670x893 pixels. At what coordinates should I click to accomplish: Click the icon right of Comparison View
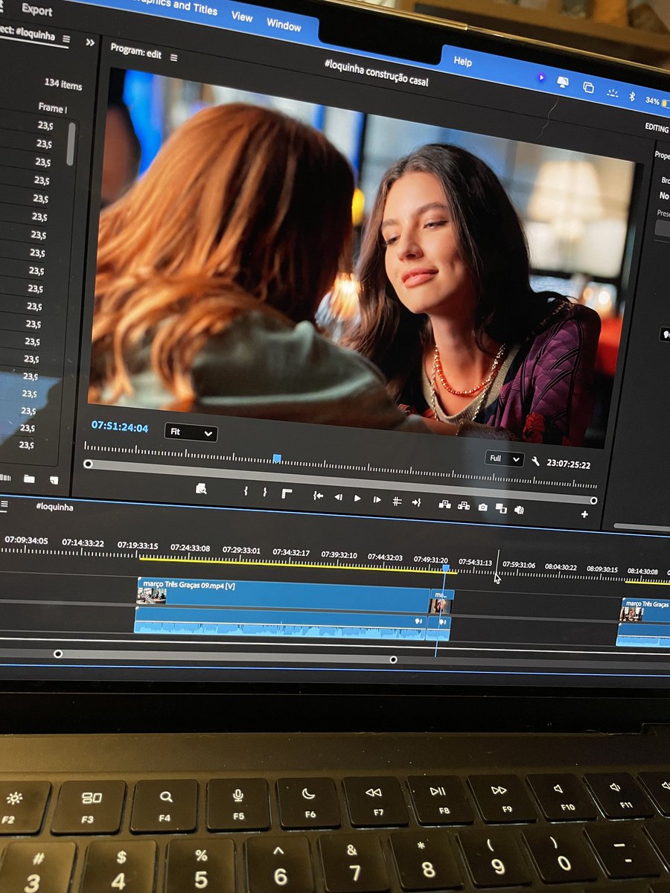519,510
